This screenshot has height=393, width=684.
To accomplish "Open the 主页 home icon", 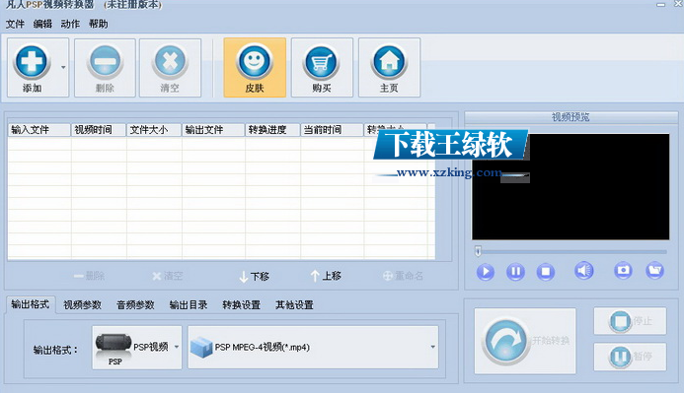I will [x=389, y=62].
